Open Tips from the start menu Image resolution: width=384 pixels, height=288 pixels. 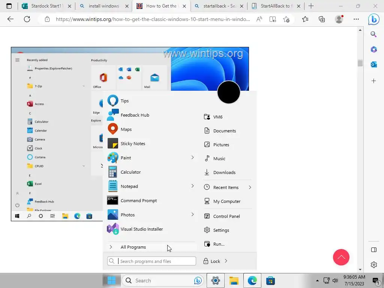[151, 101]
